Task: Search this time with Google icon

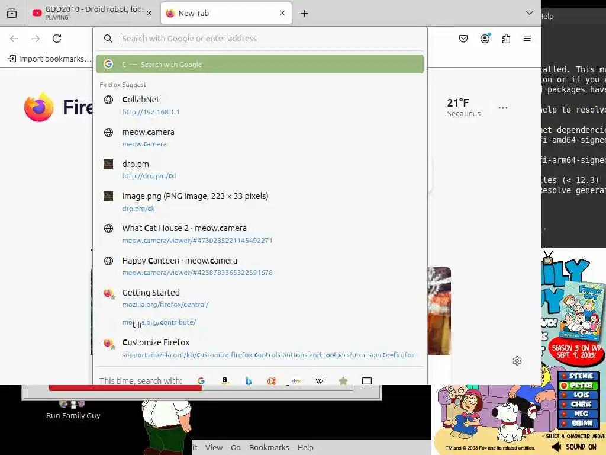Action: (201, 381)
